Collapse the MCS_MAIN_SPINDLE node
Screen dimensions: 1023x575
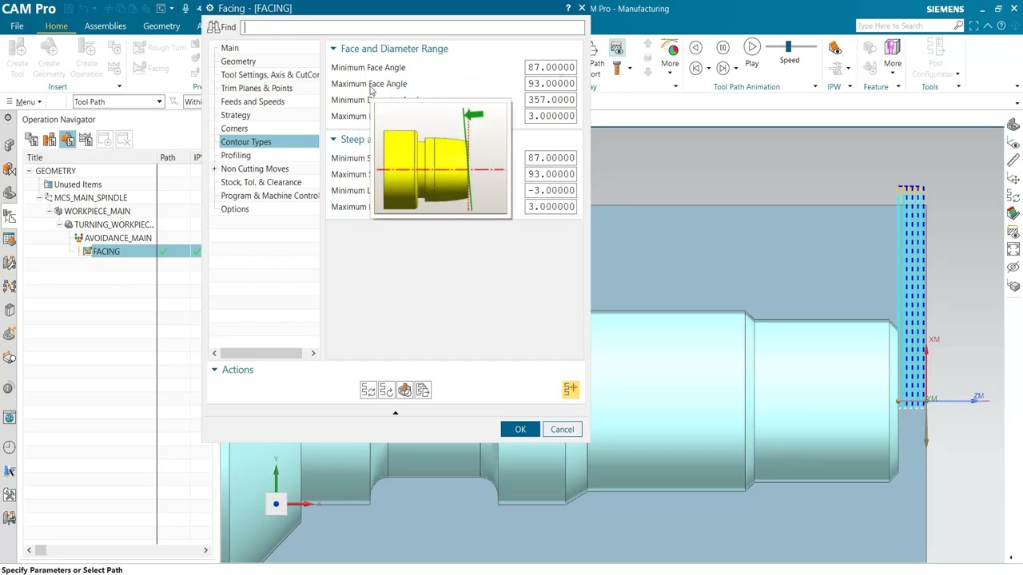coord(39,197)
